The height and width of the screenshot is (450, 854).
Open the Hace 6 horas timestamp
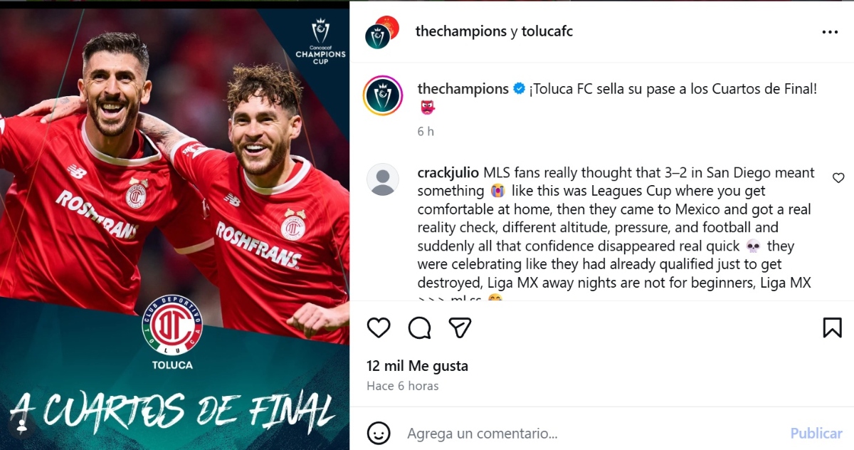tap(403, 386)
